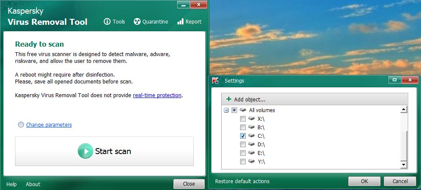The width and height of the screenshot is (421, 190).
Task: Open the Report section
Action: 189,21
